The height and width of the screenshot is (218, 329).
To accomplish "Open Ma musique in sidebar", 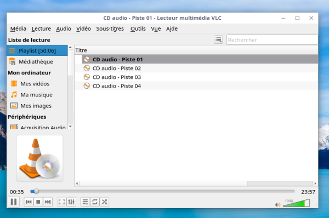I will 37,95.
